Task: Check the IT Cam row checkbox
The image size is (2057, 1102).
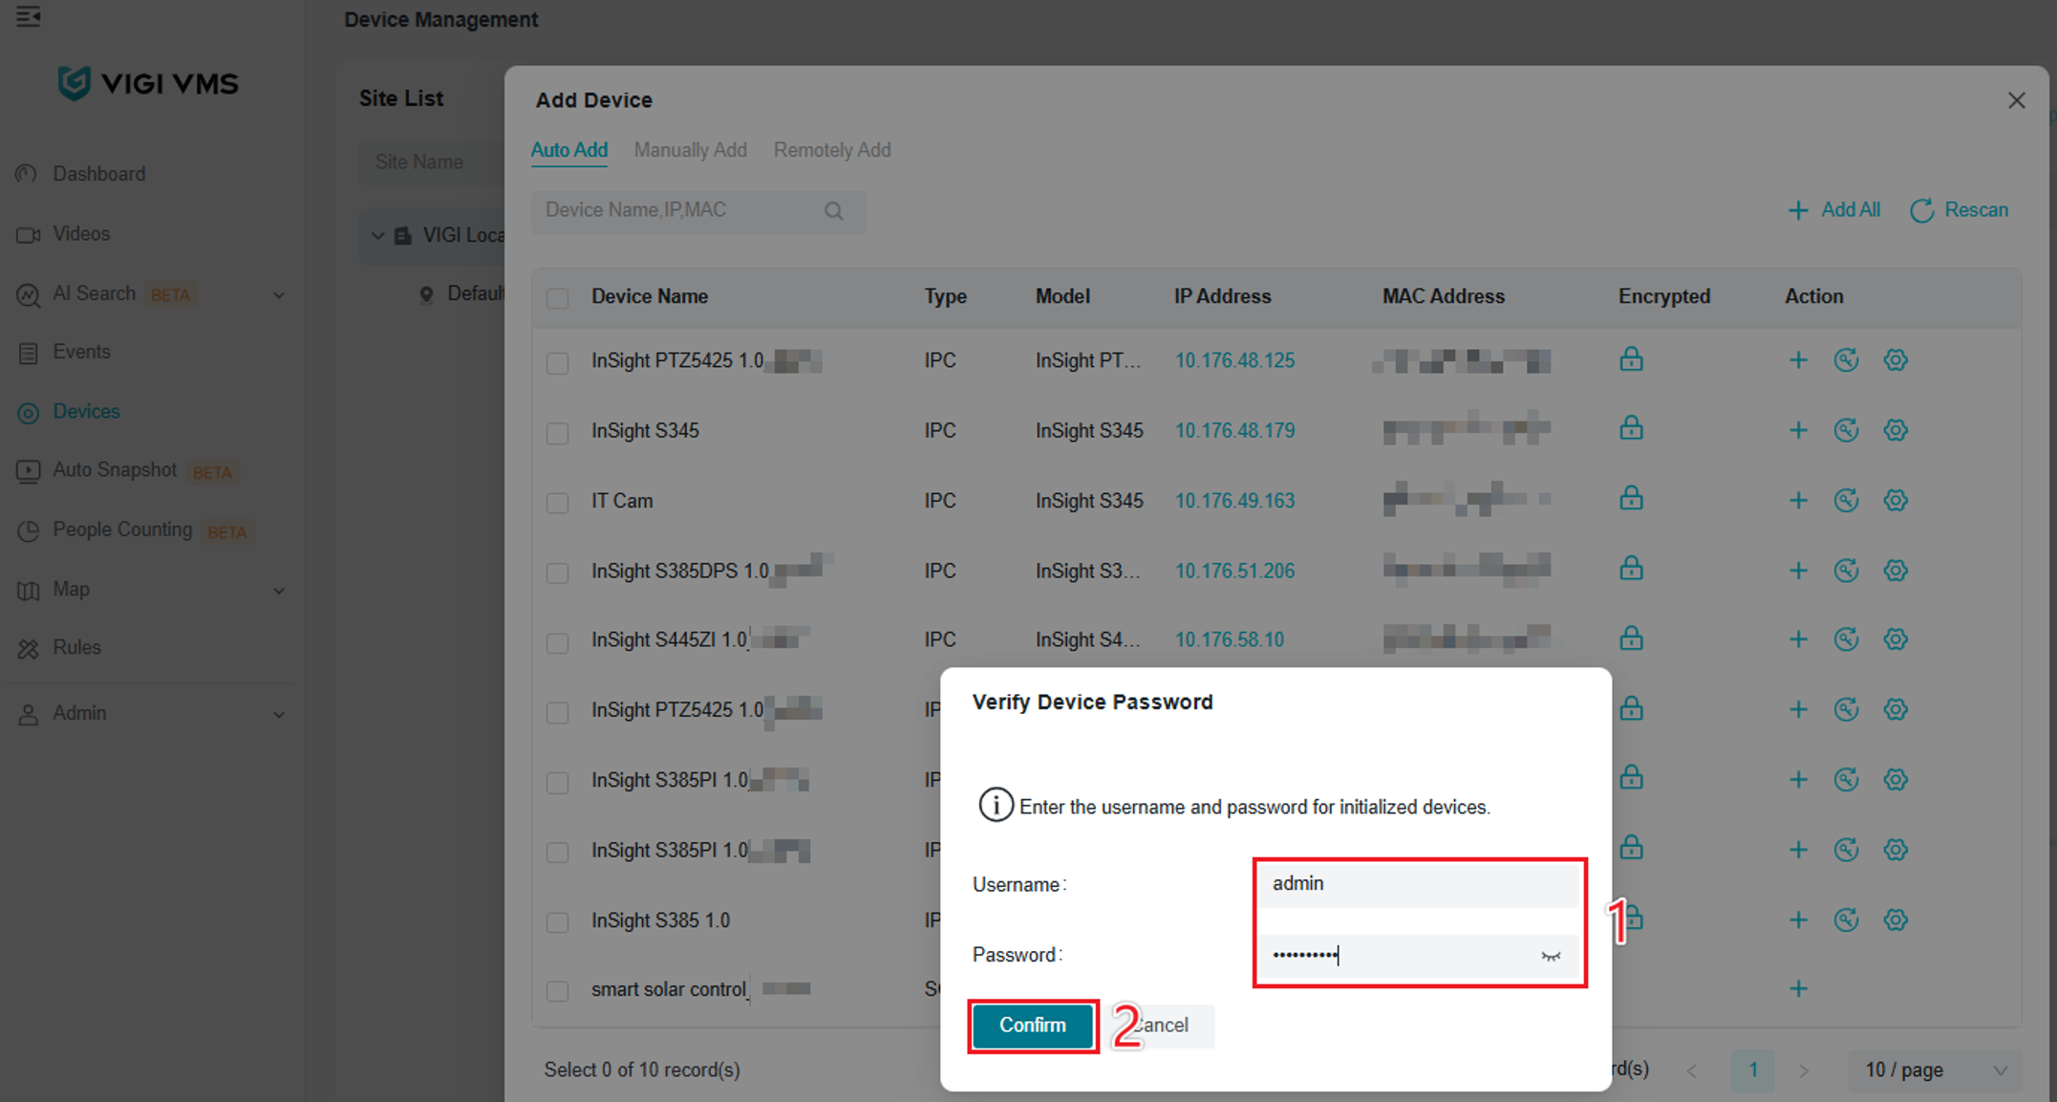Action: coord(557,503)
